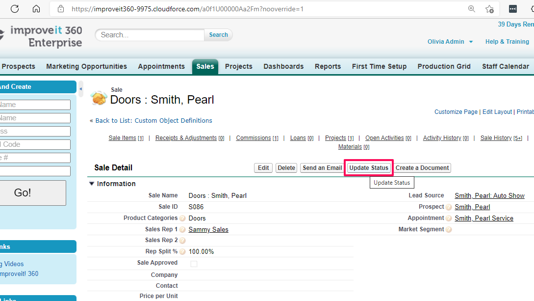Click the Send an Email button

tap(322, 168)
